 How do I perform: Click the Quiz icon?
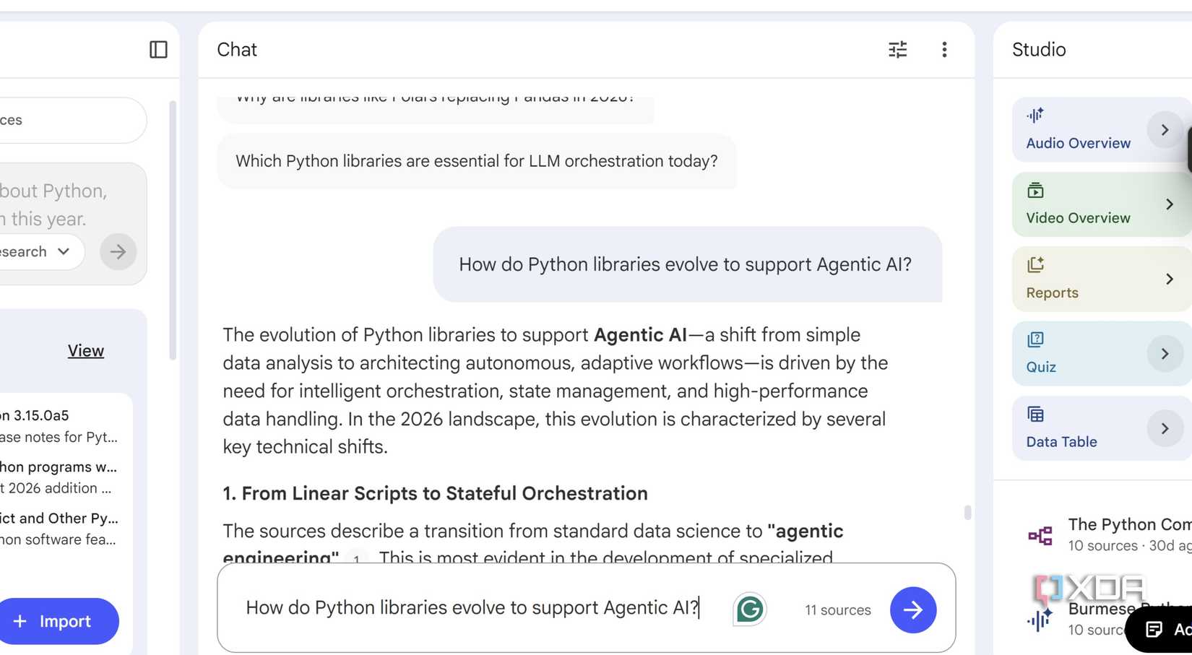click(1035, 339)
